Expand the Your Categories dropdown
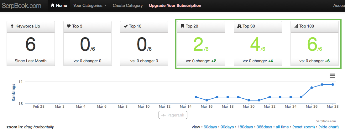The height and width of the screenshot is (134, 345). pos(90,6)
